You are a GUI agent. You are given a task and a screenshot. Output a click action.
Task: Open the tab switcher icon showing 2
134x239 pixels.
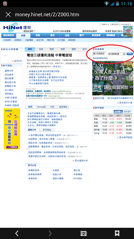(x=84, y=233)
